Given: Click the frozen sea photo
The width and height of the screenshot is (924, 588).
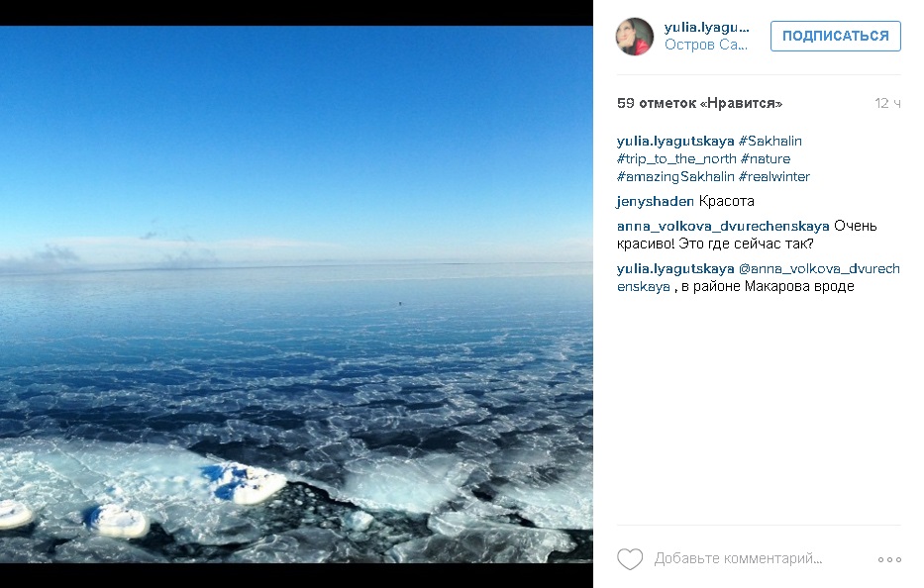Looking at the screenshot, I should (296, 294).
